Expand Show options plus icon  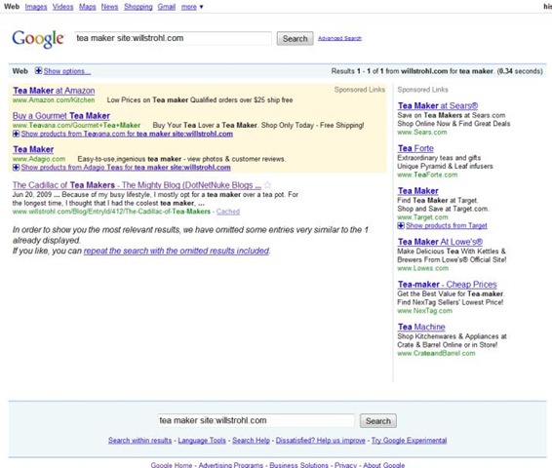point(38,71)
